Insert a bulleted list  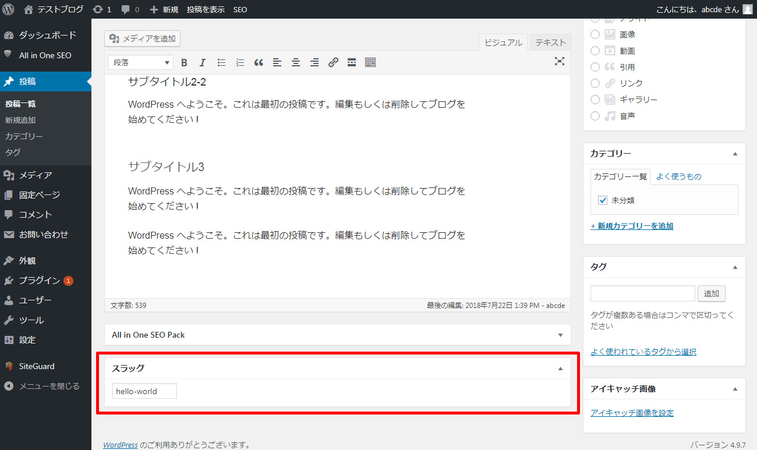tap(221, 63)
